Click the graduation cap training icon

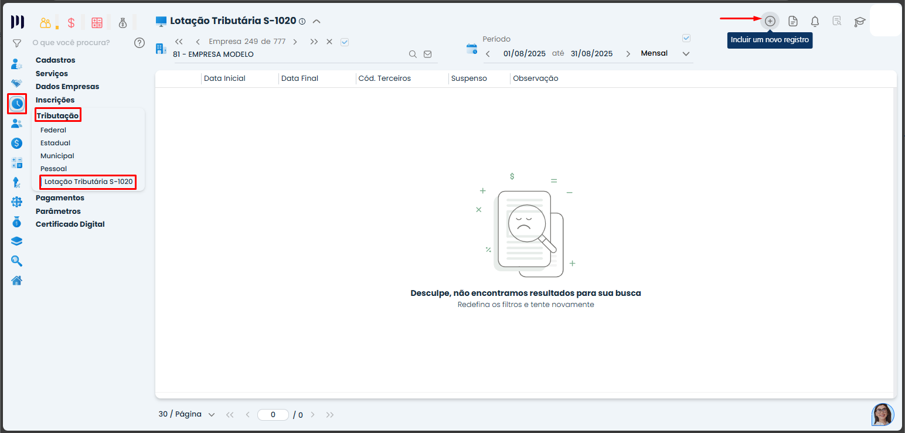point(859,22)
